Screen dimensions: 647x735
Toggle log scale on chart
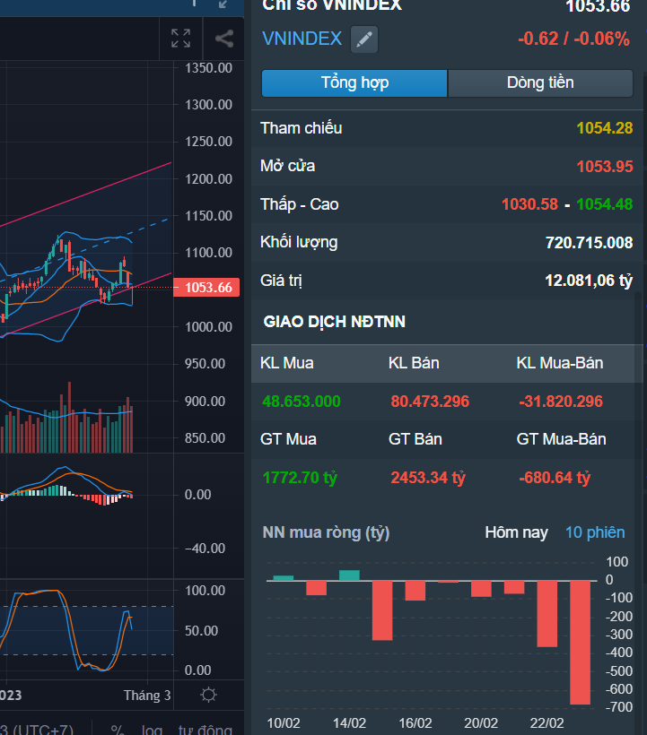pos(152,729)
